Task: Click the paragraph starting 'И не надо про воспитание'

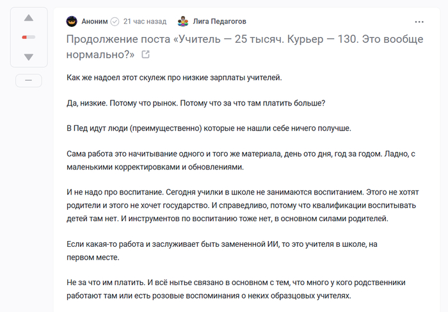Action: click(241, 205)
